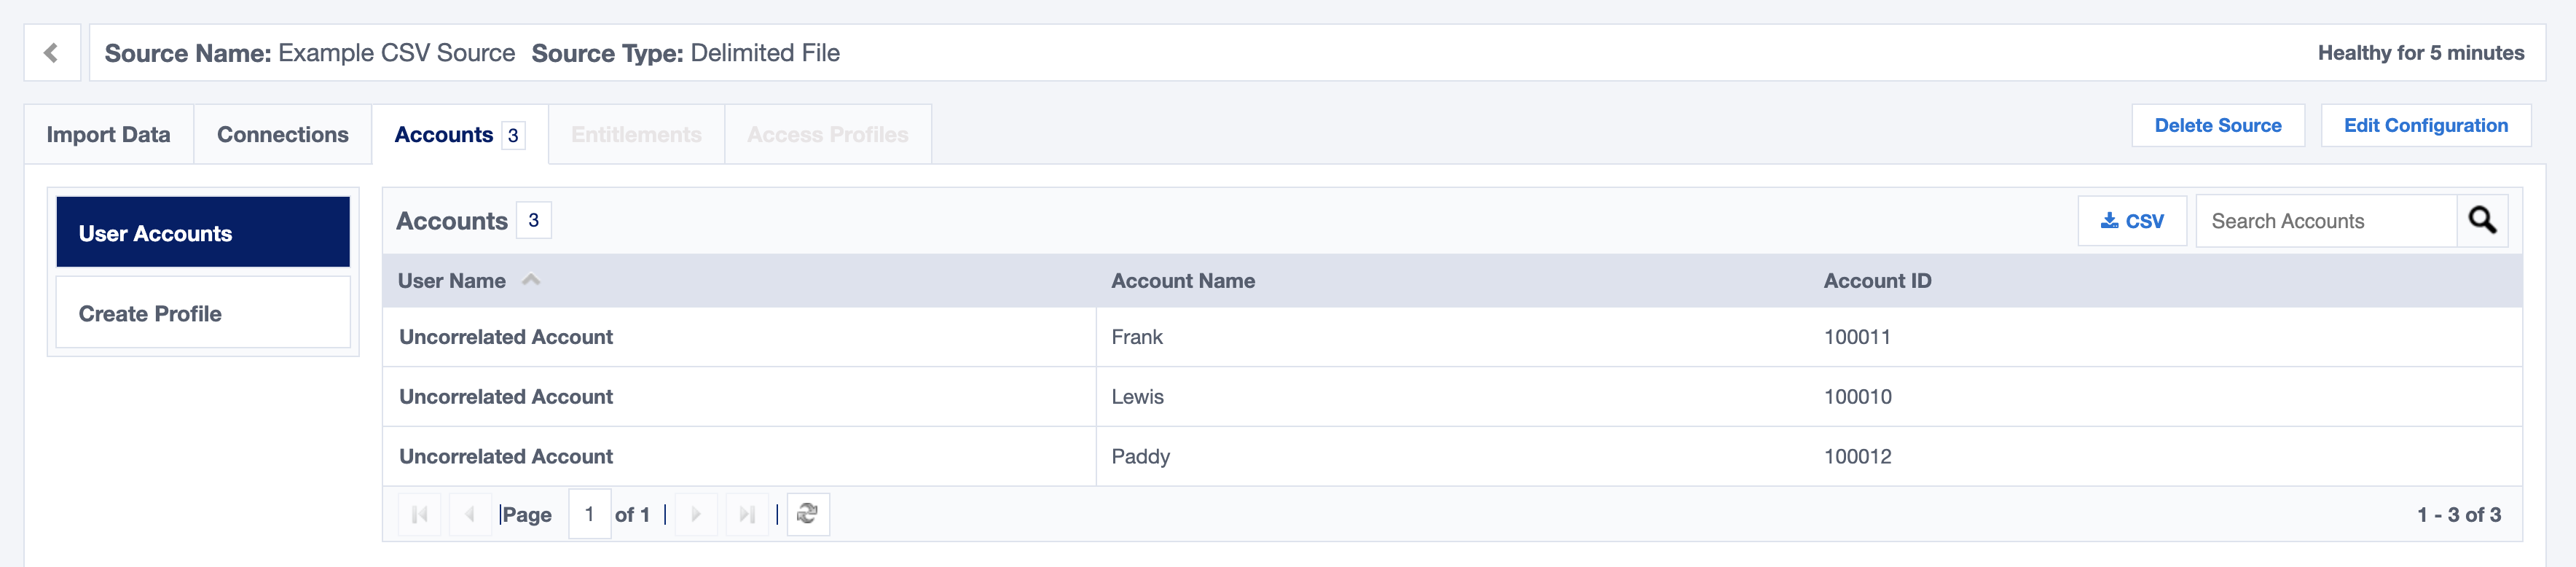Click the refresh icon in the pagination bar
Viewport: 2576px width, 567px height.
pyautogui.click(x=809, y=513)
